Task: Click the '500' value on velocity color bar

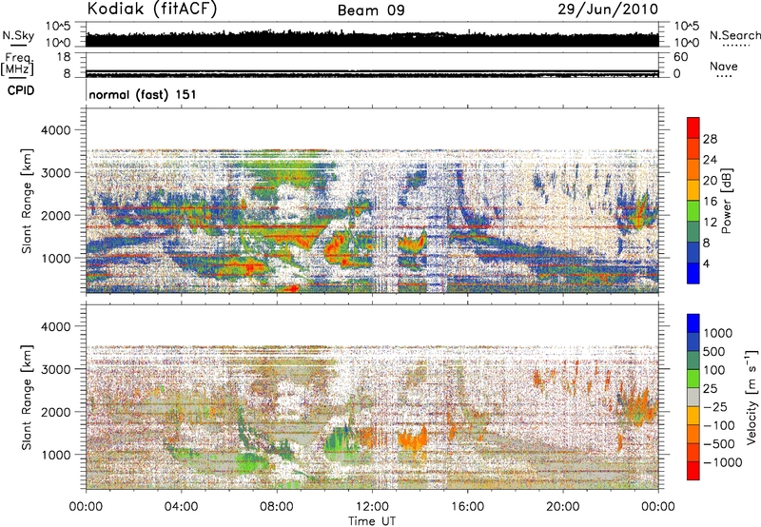Action: coord(715,351)
